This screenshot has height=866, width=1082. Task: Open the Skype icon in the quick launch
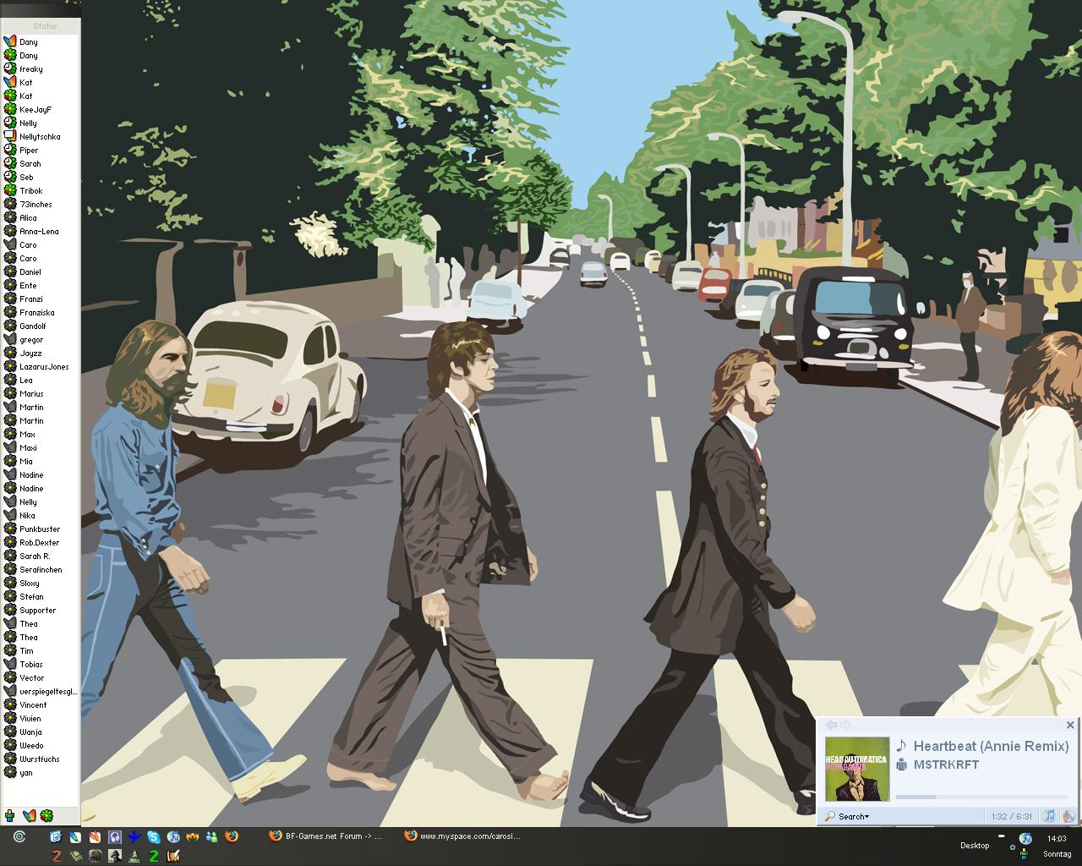pyautogui.click(x=154, y=836)
